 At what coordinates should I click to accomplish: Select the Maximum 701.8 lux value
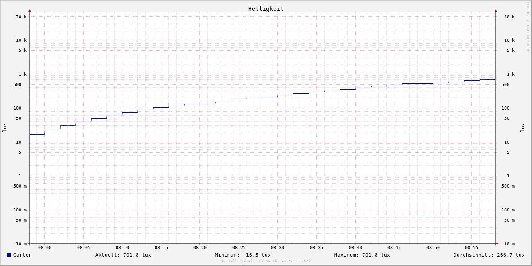[x=362, y=255]
